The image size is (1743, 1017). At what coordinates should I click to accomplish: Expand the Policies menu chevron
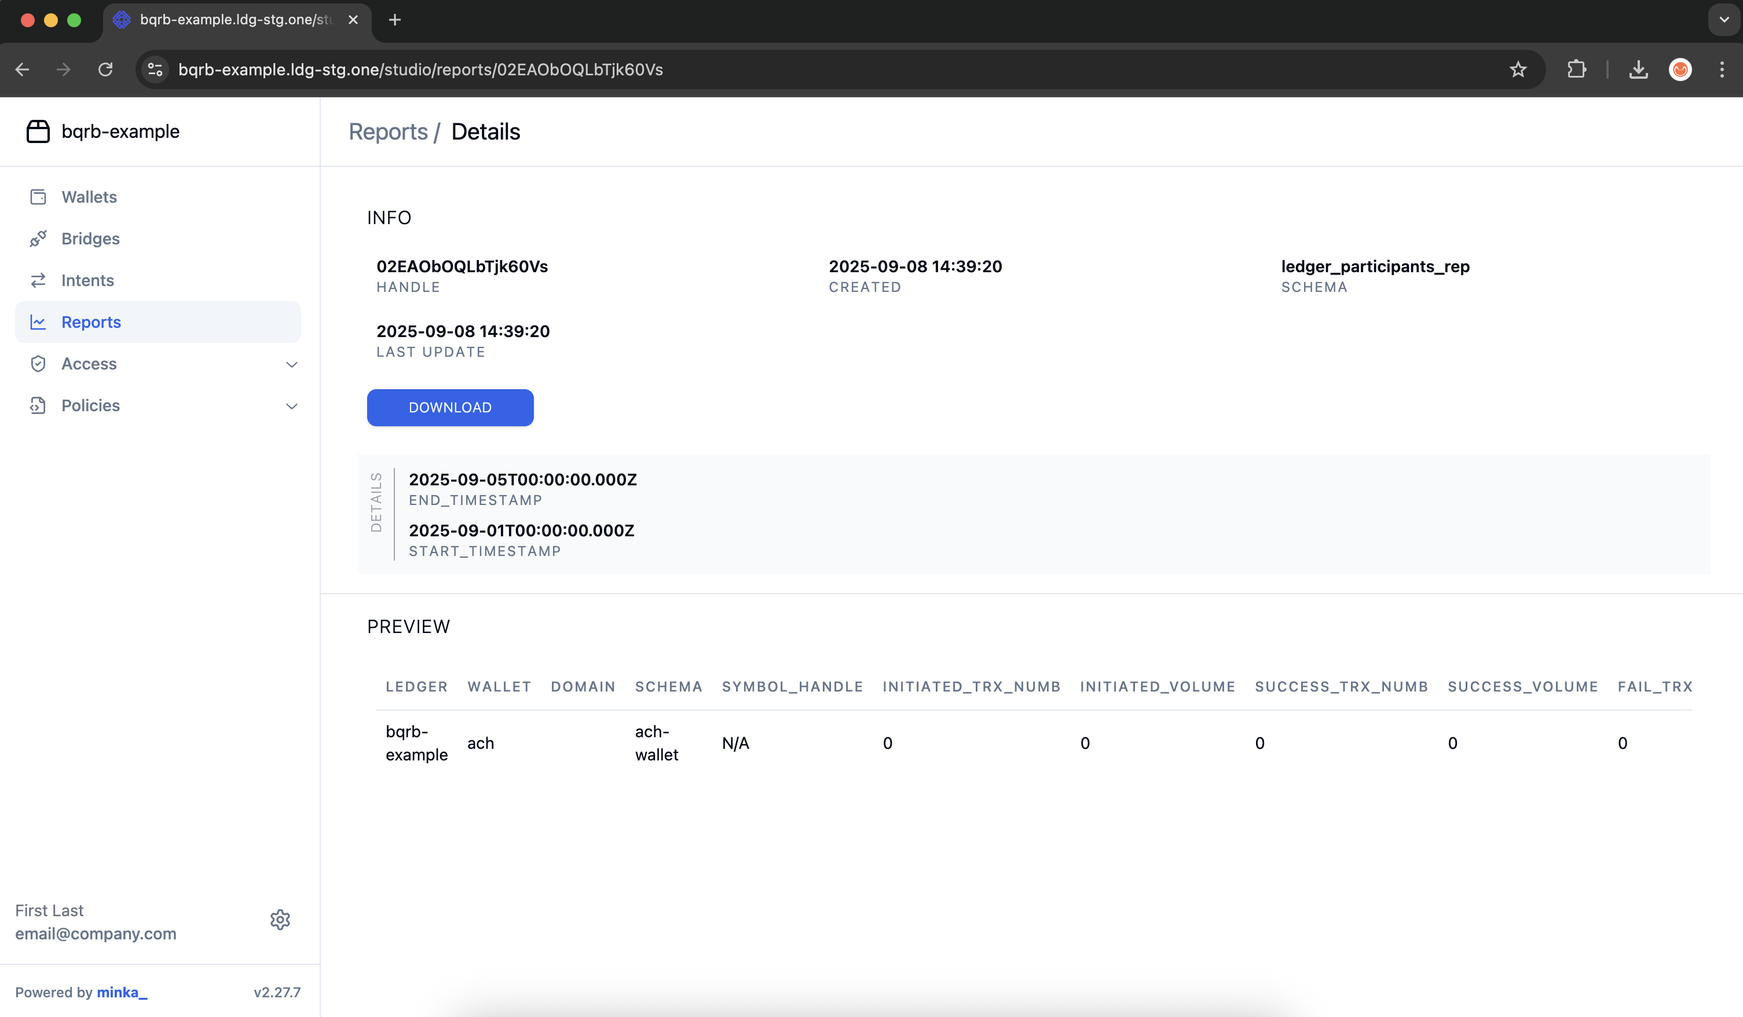click(291, 406)
